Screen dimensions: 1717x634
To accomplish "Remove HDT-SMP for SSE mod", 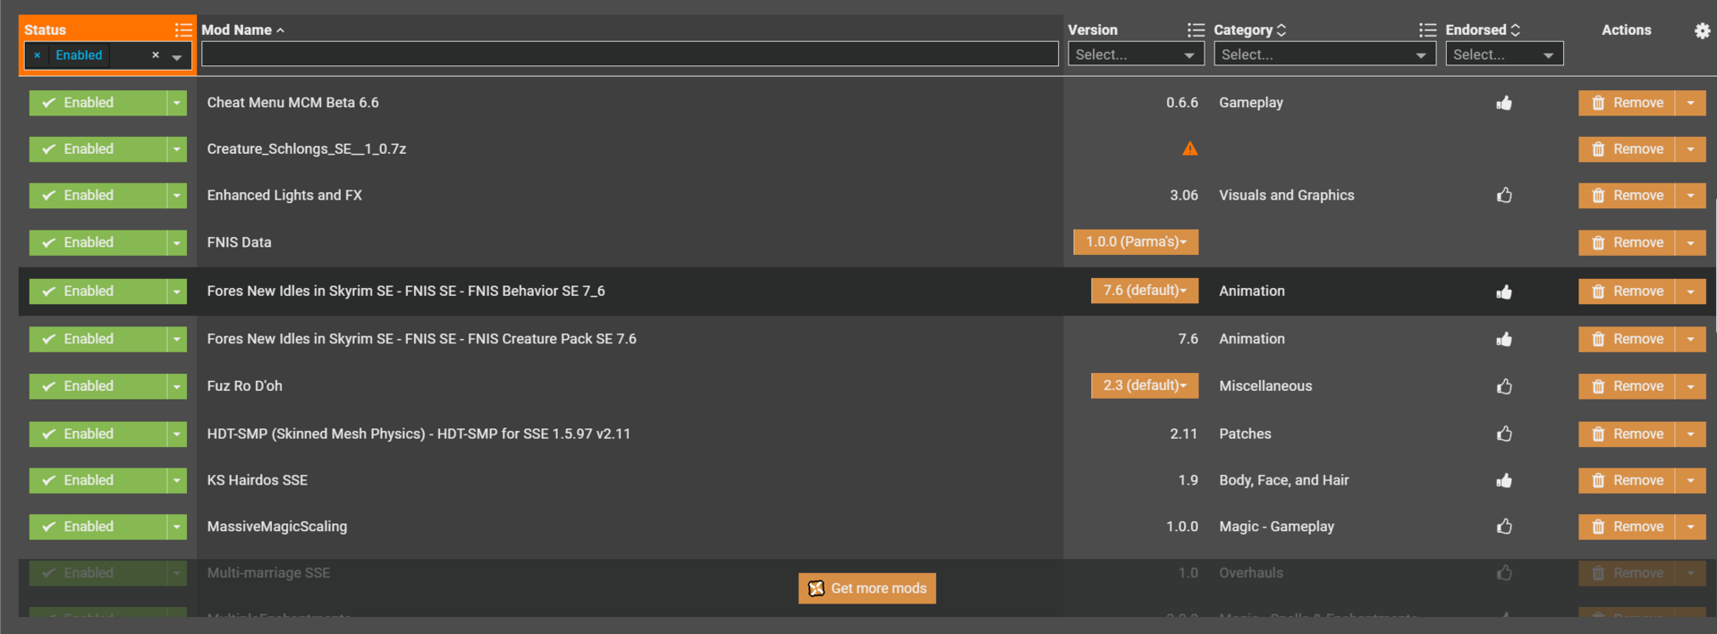I will pos(1627,434).
